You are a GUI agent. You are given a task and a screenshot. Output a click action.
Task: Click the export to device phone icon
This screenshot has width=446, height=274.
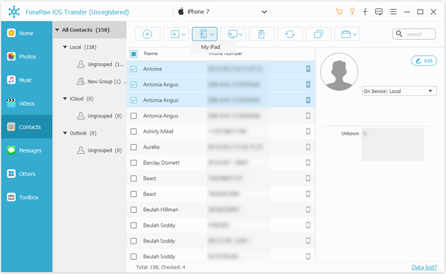[x=203, y=34]
